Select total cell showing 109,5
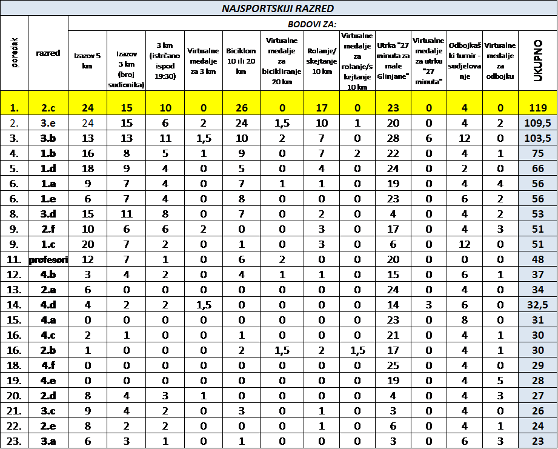 point(538,123)
